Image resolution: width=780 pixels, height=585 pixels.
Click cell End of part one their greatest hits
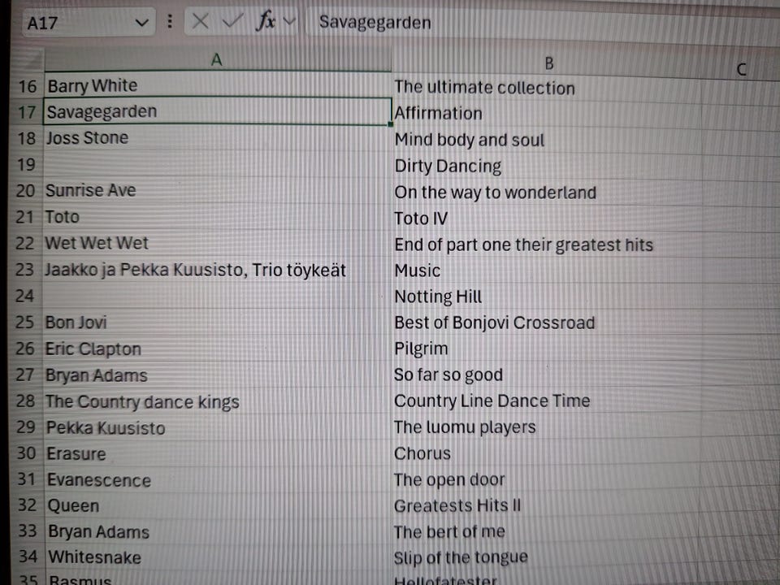pos(547,245)
